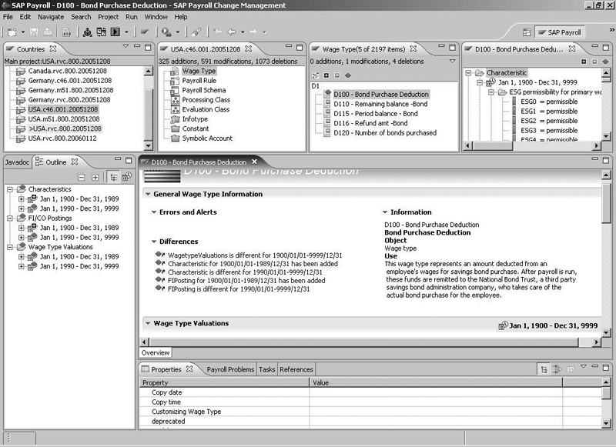616x447 pixels.
Task: Click the expand-all plus icon in Outline view
Action: tap(95, 178)
